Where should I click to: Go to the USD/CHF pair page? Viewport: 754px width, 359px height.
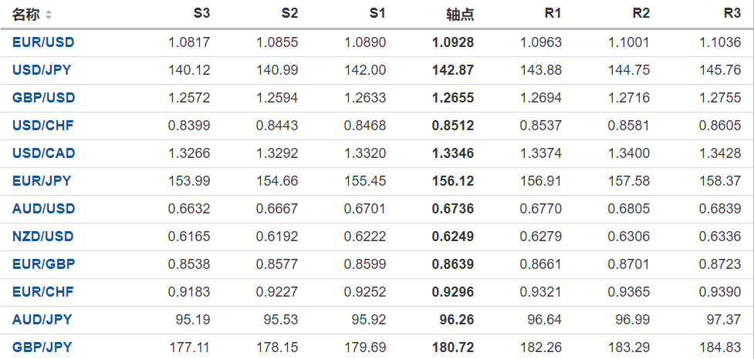[x=42, y=126]
